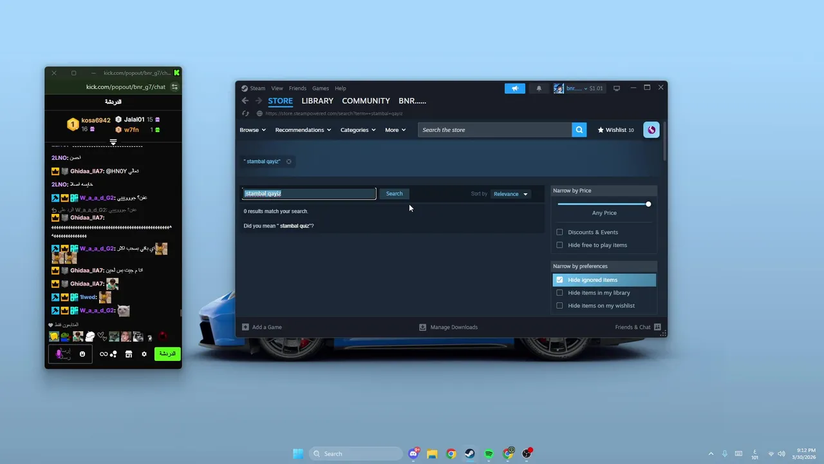The image size is (824, 464).
Task: Check Hide items in my library
Action: [x=559, y=293]
